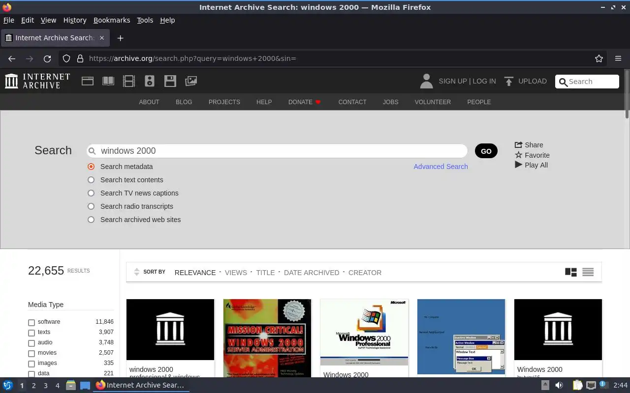The image size is (630, 393).
Task: Bookmark this page with the star
Action: click(x=599, y=58)
